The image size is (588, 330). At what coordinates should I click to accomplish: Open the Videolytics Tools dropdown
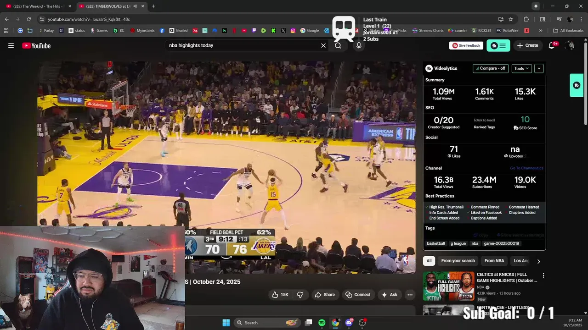click(x=522, y=68)
